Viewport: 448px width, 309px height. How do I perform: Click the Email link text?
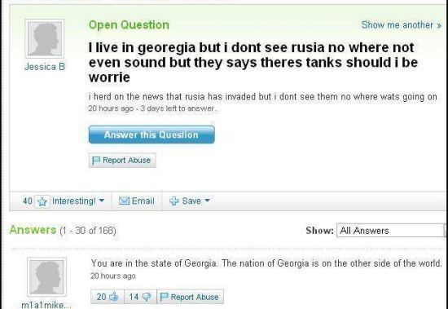tap(143, 201)
